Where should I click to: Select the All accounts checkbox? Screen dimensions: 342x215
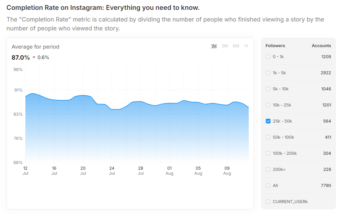click(268, 185)
